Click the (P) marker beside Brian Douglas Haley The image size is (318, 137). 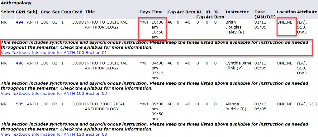[241, 32]
